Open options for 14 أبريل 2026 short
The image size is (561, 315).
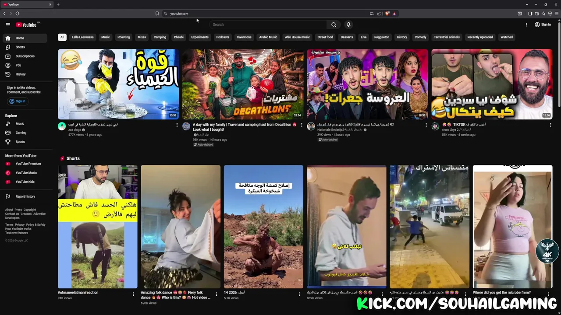[x=299, y=294]
